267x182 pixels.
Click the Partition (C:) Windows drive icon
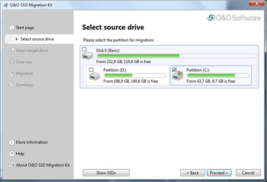(x=178, y=76)
